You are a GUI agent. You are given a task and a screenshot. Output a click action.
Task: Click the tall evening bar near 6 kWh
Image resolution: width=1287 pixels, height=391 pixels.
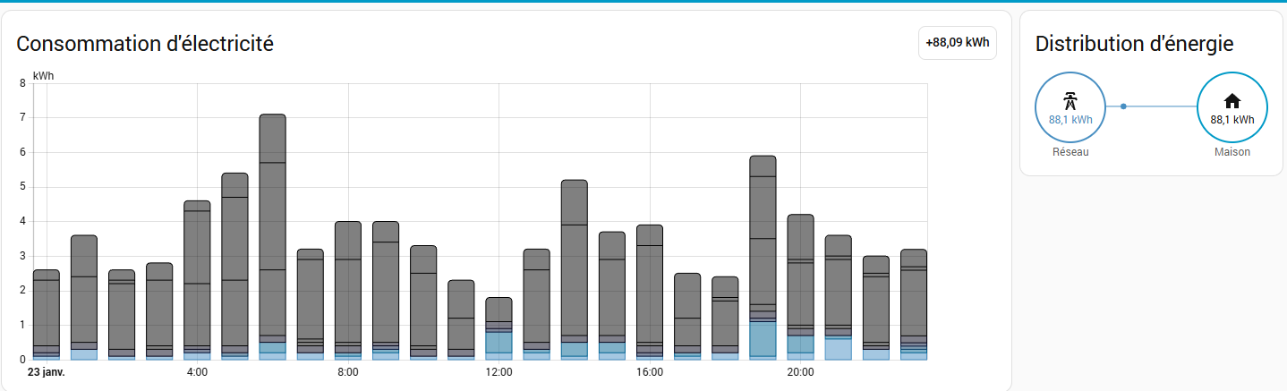(x=763, y=258)
